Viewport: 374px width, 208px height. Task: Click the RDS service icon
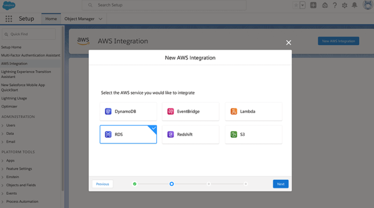click(x=108, y=134)
